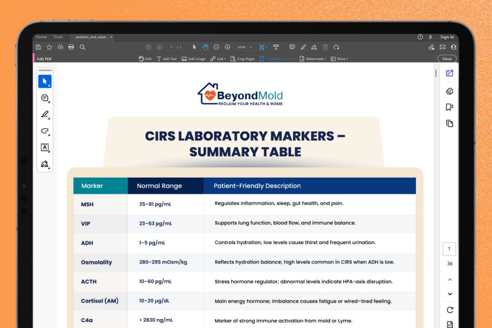Click the Close button of Edit PDF bar
The width and height of the screenshot is (492, 328).
(447, 59)
